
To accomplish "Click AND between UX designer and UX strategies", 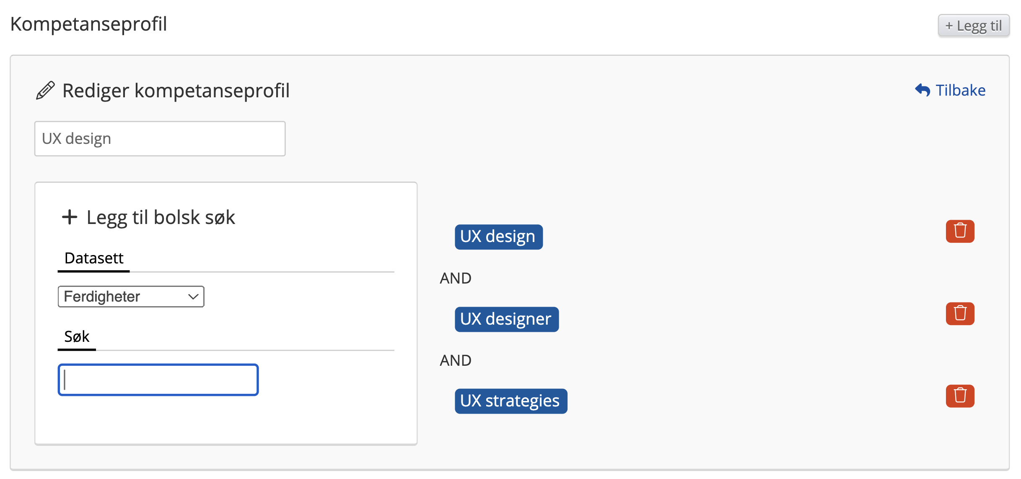I will pos(456,360).
